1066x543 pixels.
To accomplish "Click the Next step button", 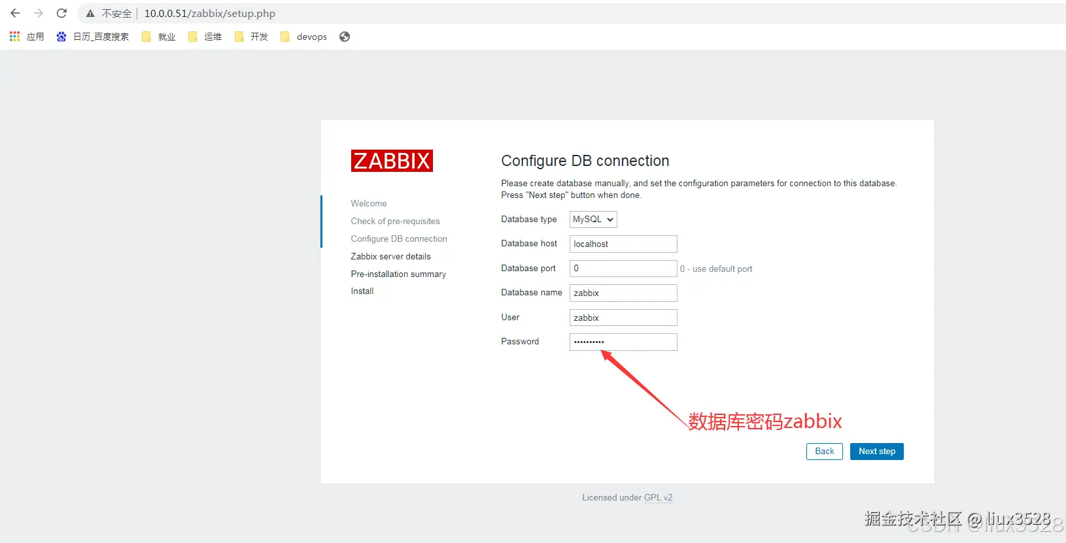I will click(877, 452).
